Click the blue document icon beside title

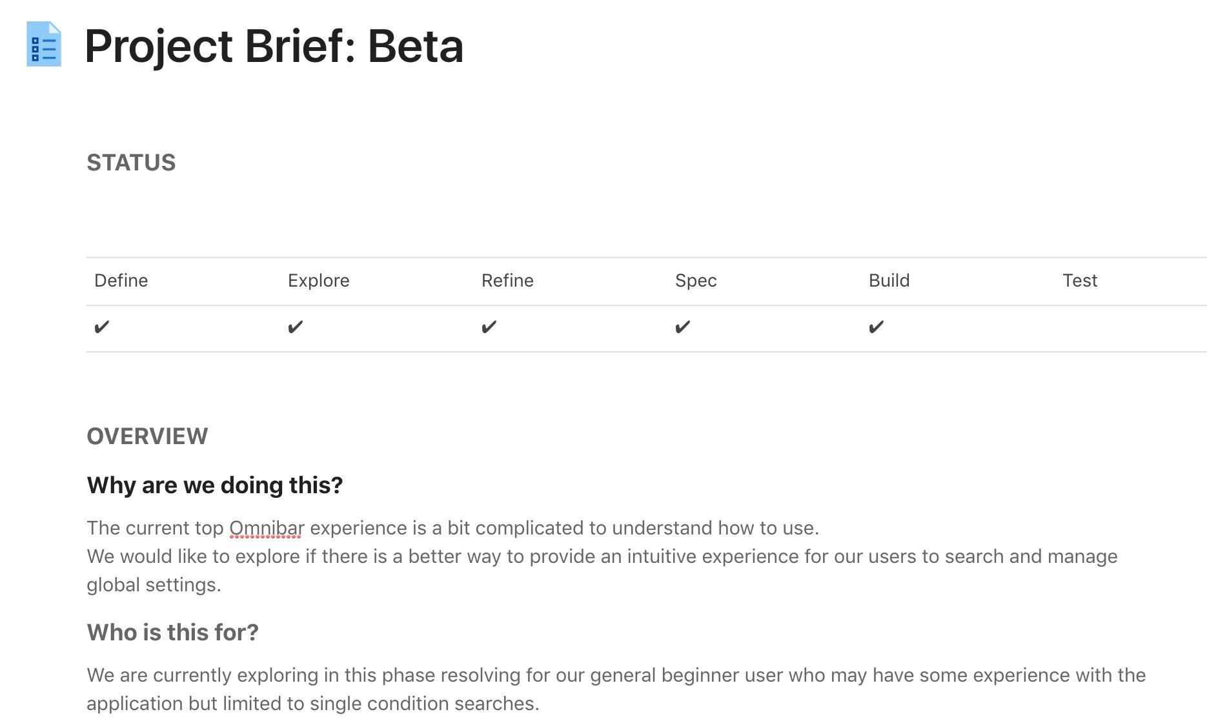(x=43, y=44)
